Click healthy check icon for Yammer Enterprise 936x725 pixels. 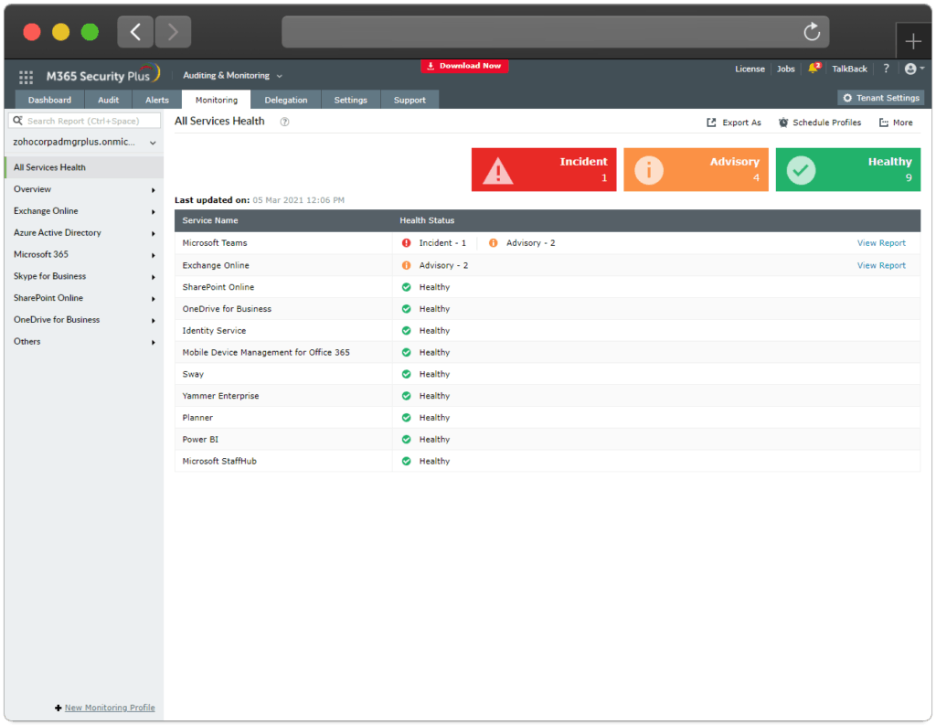(407, 396)
